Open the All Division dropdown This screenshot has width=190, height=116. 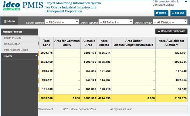(x=170, y=22)
